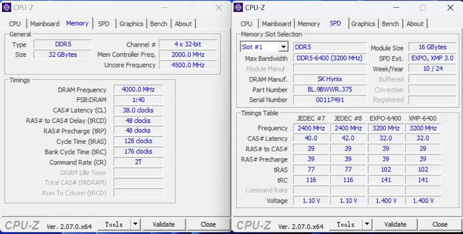Open the Mainboard tab in left window
463x234 pixels.
click(x=44, y=24)
